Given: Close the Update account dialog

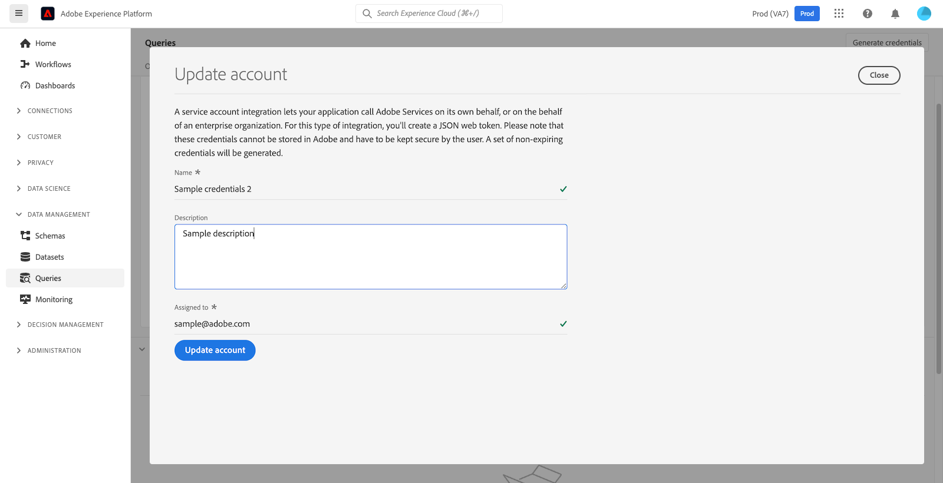Looking at the screenshot, I should tap(879, 75).
